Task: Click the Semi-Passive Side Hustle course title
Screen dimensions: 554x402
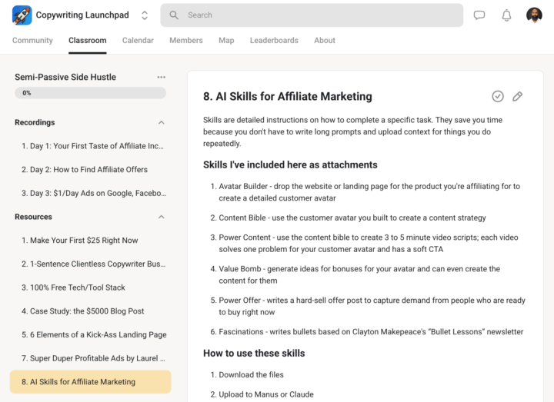Action: pyautogui.click(x=65, y=77)
